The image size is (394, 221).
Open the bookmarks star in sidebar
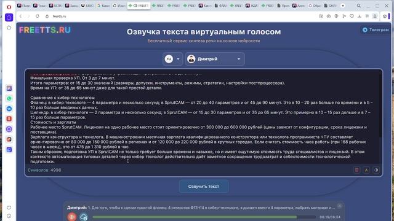click(9, 27)
